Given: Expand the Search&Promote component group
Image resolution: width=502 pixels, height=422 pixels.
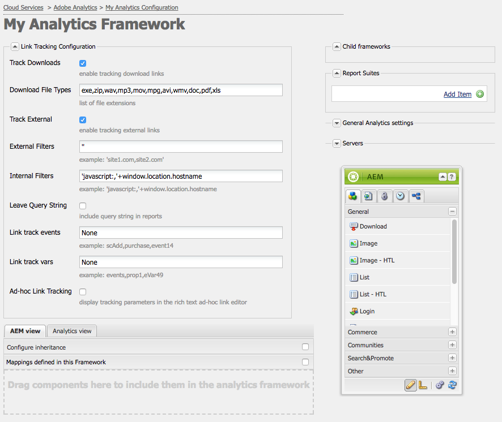Looking at the screenshot, I should point(452,358).
